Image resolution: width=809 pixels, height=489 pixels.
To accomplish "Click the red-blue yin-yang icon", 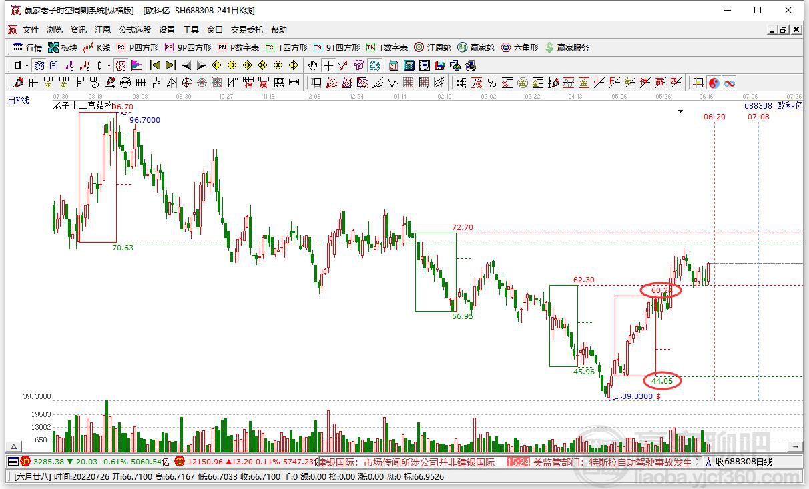I will 714,83.
